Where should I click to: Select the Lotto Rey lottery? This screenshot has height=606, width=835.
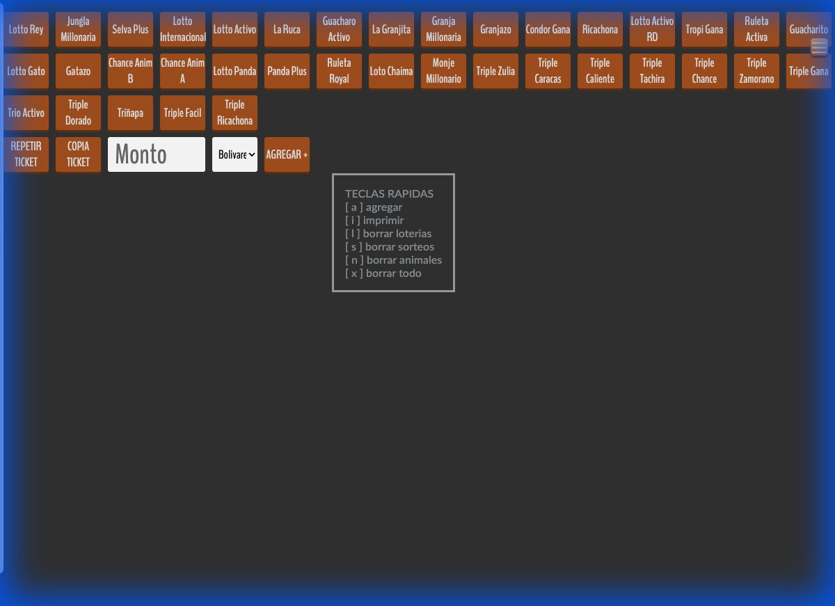pyautogui.click(x=26, y=29)
